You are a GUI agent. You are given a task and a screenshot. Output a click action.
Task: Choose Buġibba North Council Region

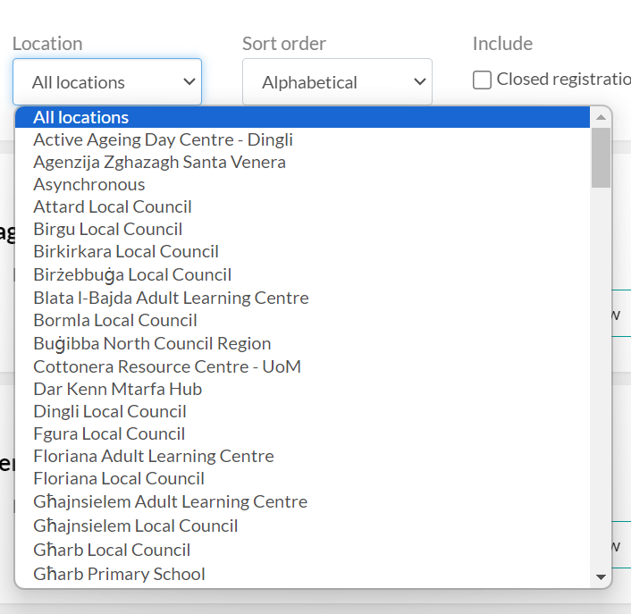(x=152, y=343)
